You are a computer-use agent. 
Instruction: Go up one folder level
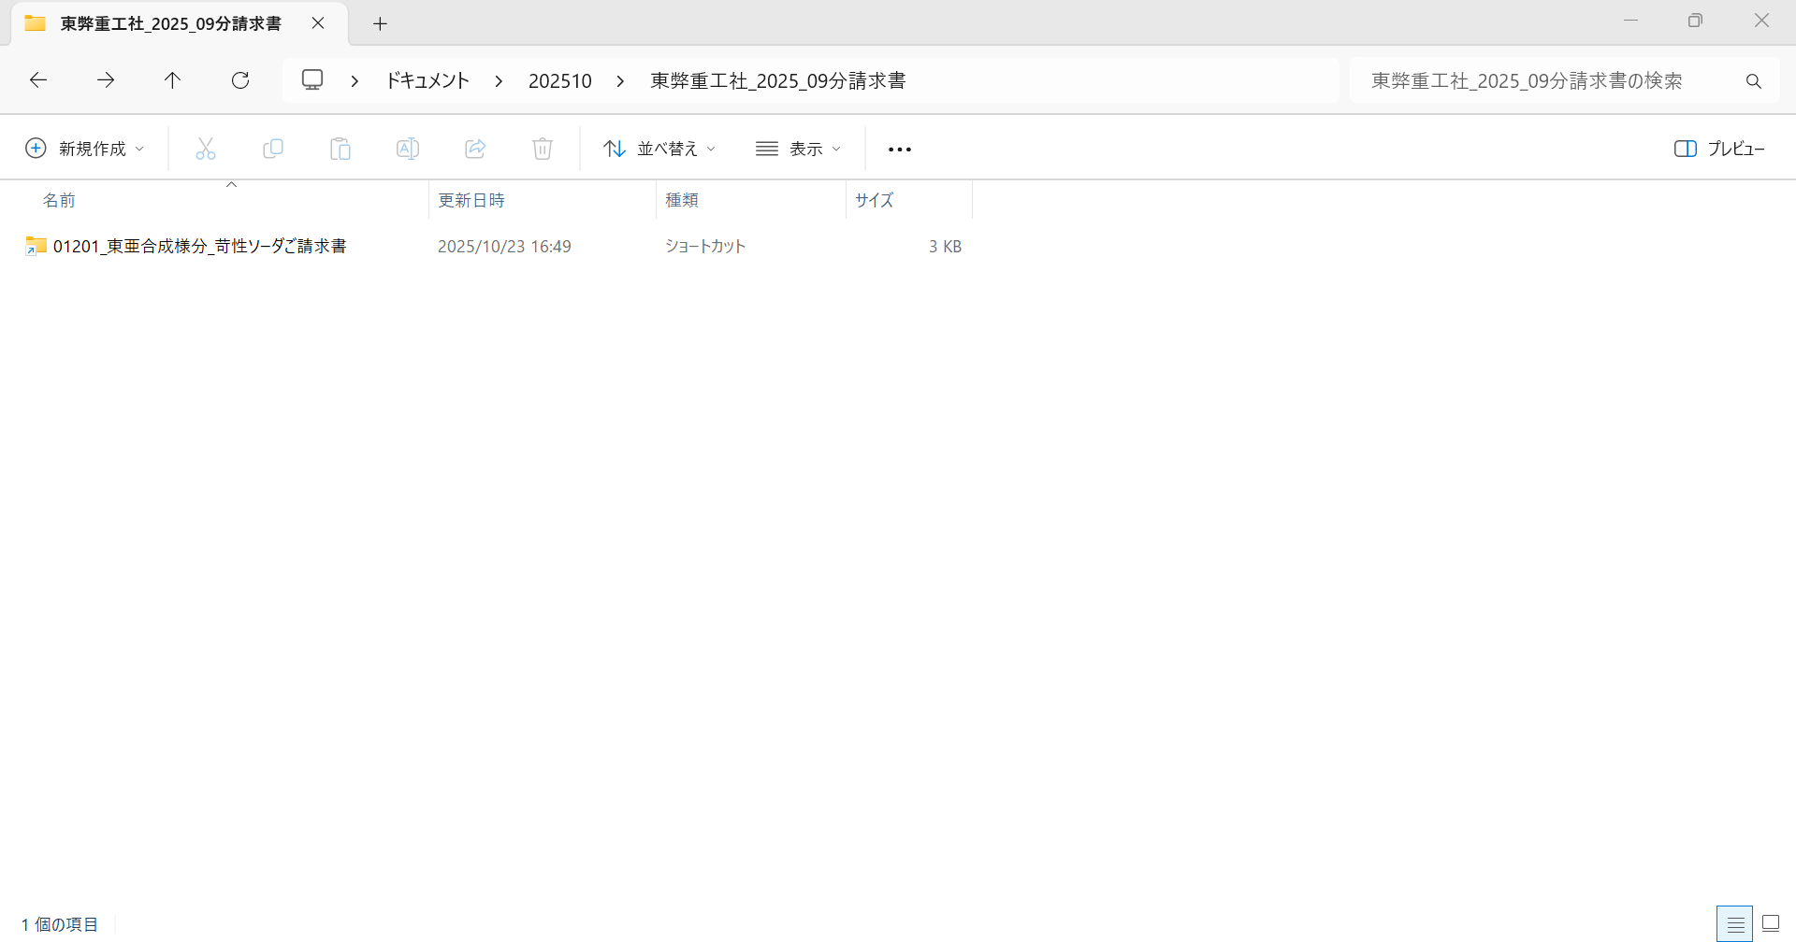pyautogui.click(x=172, y=80)
